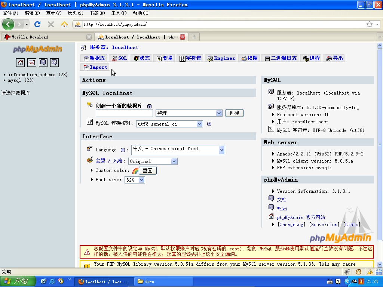Open the rainbow custom color picker

[135, 170]
